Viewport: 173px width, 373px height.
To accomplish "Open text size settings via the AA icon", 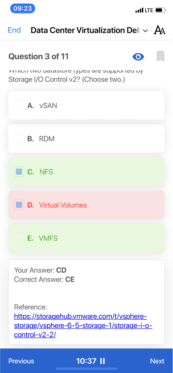I will [160, 30].
